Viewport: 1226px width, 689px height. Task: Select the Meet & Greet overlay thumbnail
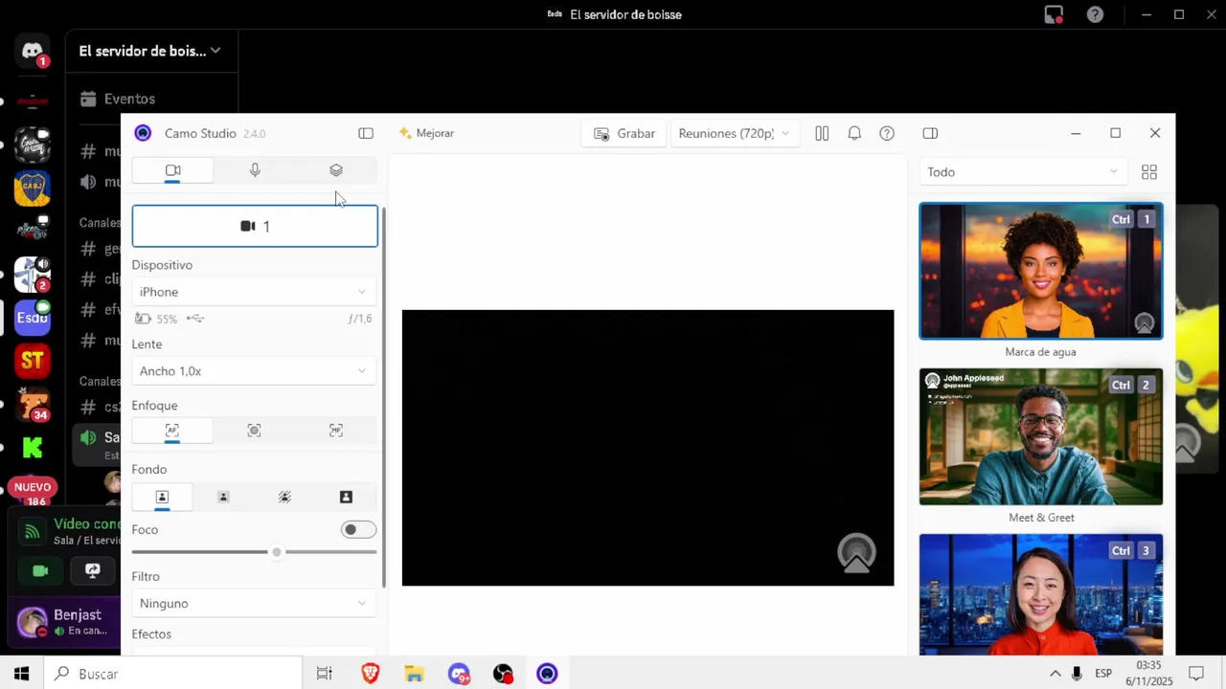point(1041,436)
